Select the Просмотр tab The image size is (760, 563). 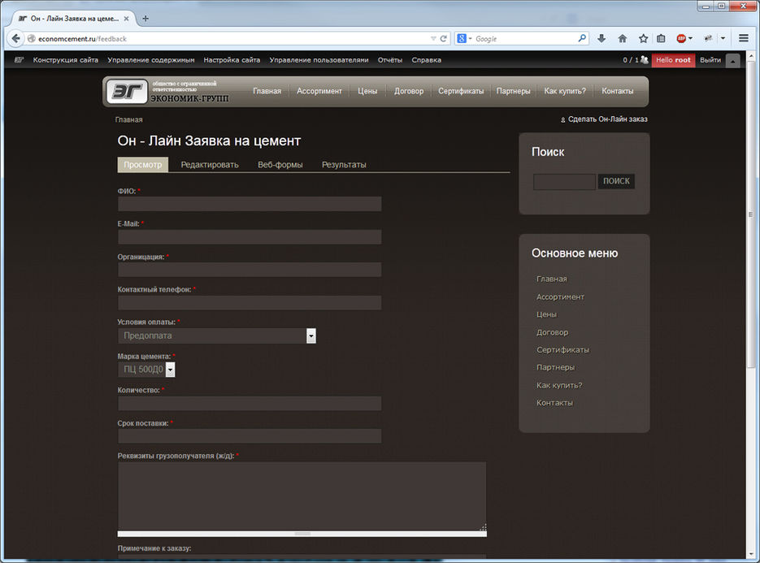pos(142,165)
